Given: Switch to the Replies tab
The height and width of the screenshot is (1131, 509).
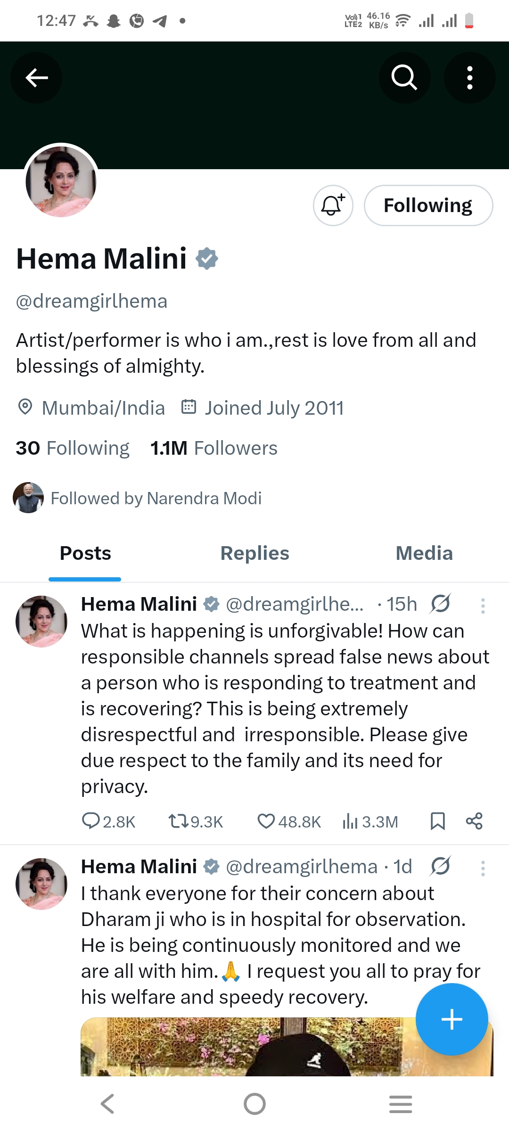Looking at the screenshot, I should (x=254, y=553).
